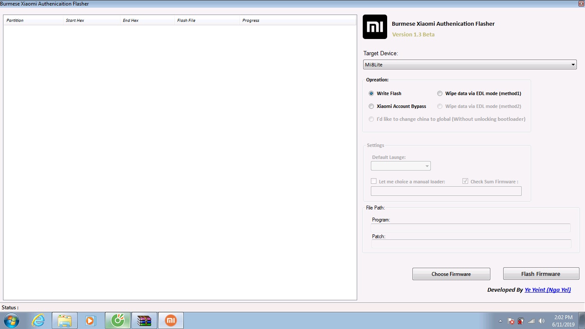This screenshot has height=329, width=585.
Task: Click the Target Device label
Action: click(381, 54)
